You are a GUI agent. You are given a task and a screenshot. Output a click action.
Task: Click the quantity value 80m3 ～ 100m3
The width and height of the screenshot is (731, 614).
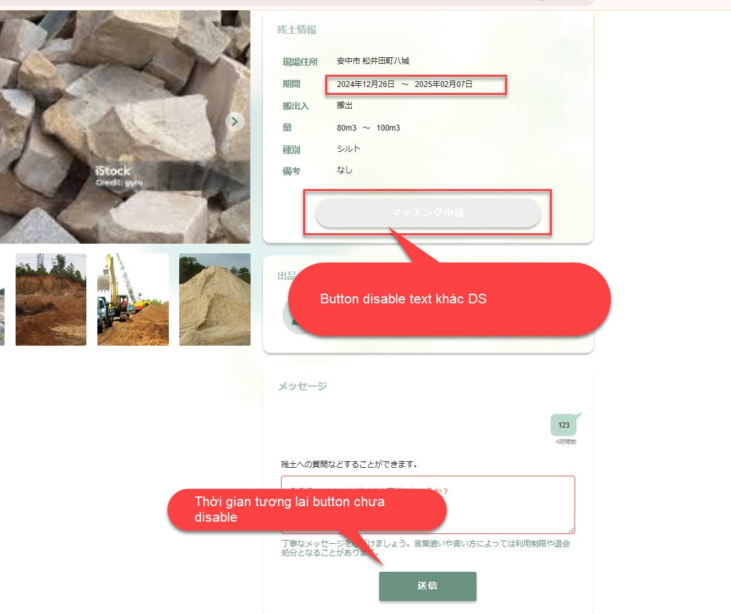tap(368, 128)
